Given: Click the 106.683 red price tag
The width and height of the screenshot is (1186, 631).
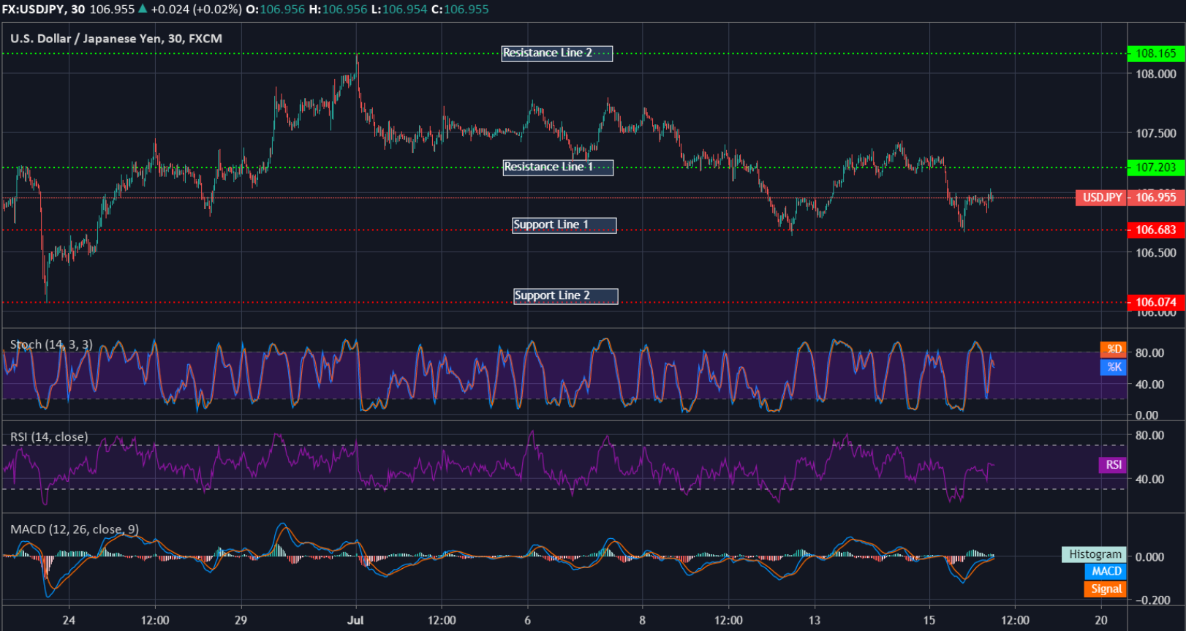Looking at the screenshot, I should pyautogui.click(x=1155, y=230).
